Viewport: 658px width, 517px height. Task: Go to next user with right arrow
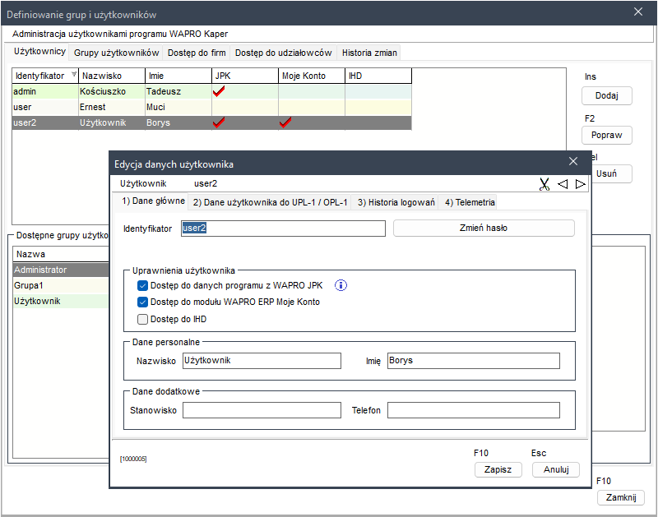[581, 184]
